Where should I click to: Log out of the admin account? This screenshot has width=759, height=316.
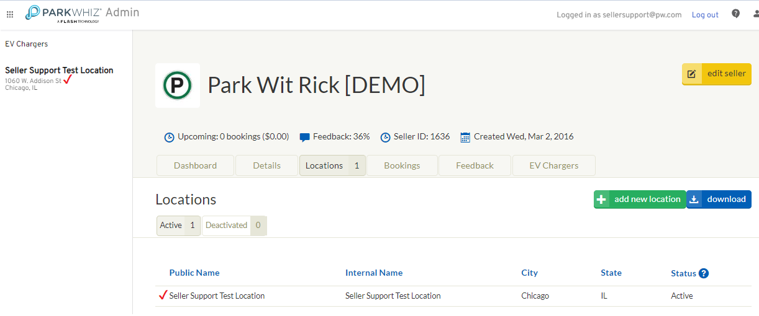[705, 15]
